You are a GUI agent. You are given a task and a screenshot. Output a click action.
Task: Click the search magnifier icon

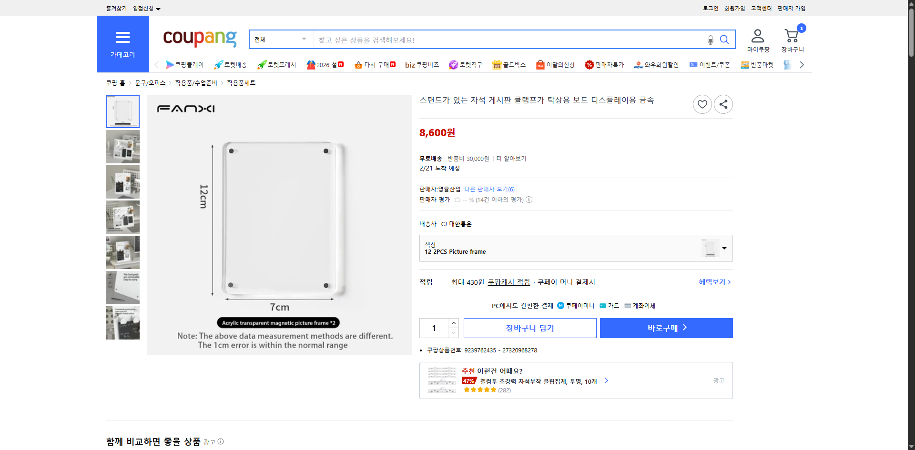724,40
